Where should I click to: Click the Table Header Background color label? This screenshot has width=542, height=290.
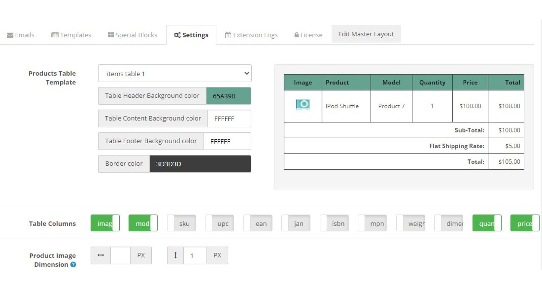pos(152,96)
